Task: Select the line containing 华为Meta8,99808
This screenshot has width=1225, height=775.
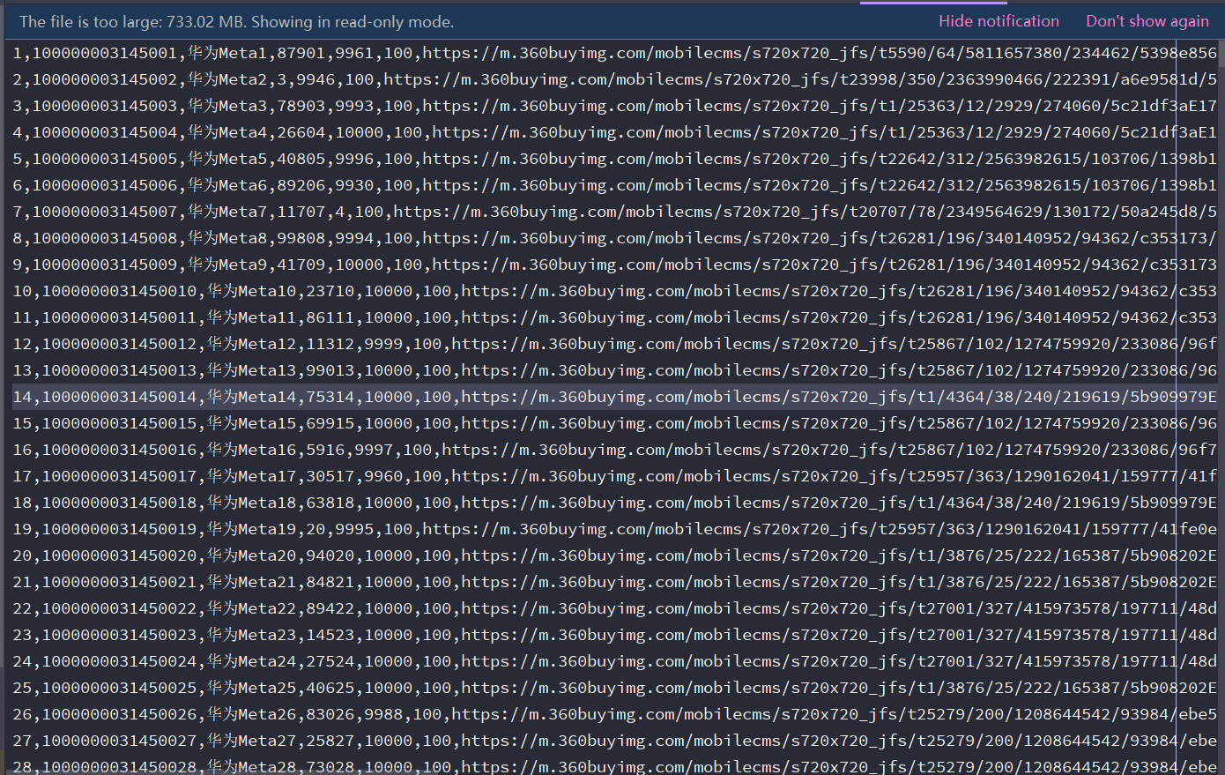Action: click(614, 238)
